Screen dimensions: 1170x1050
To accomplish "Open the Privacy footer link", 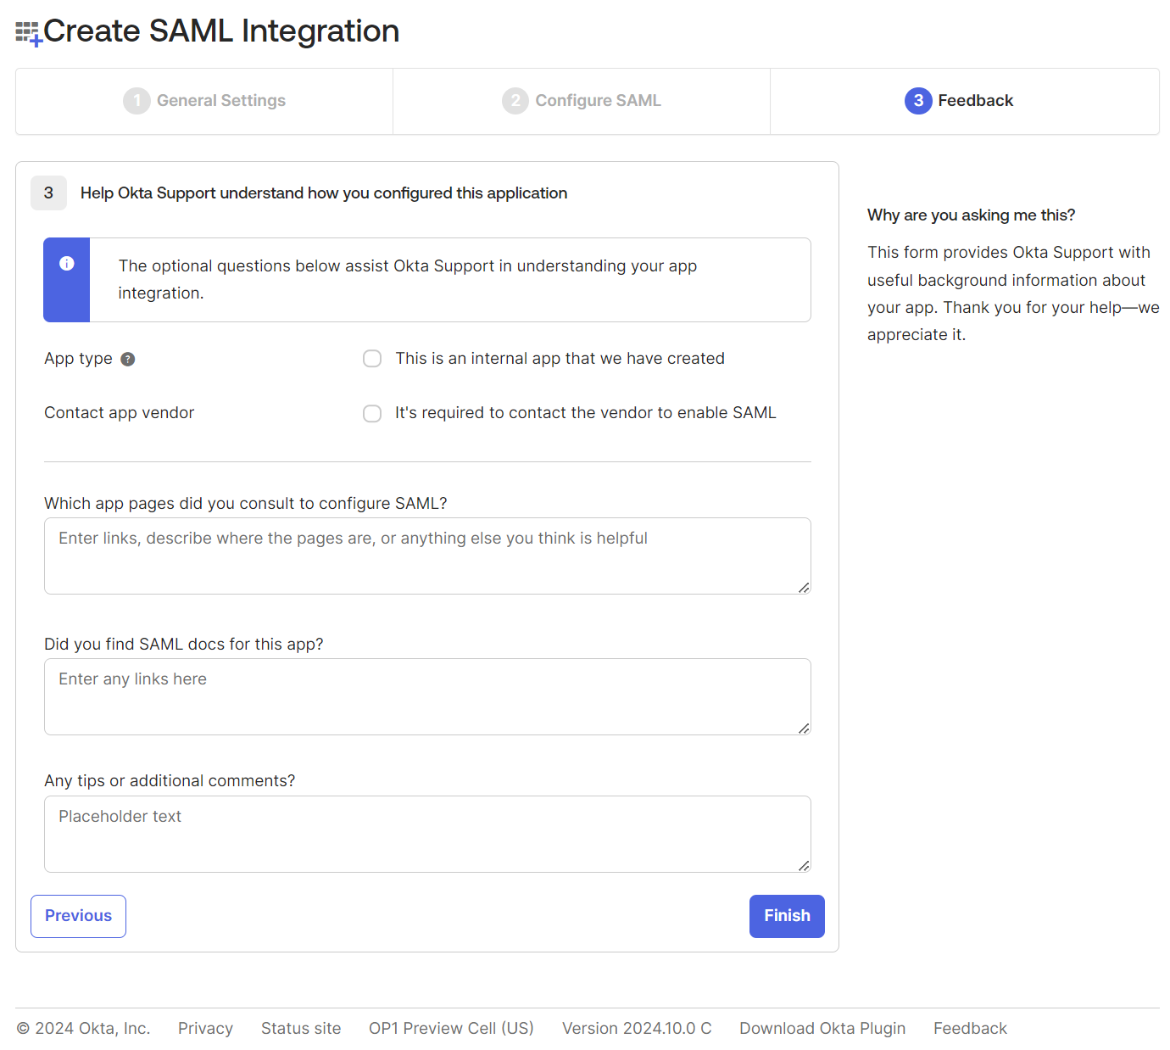I will pyautogui.click(x=205, y=1028).
